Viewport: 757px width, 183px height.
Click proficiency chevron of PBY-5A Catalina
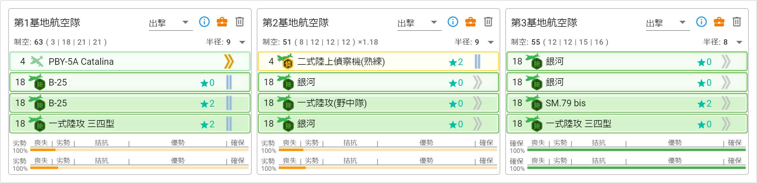[229, 61]
